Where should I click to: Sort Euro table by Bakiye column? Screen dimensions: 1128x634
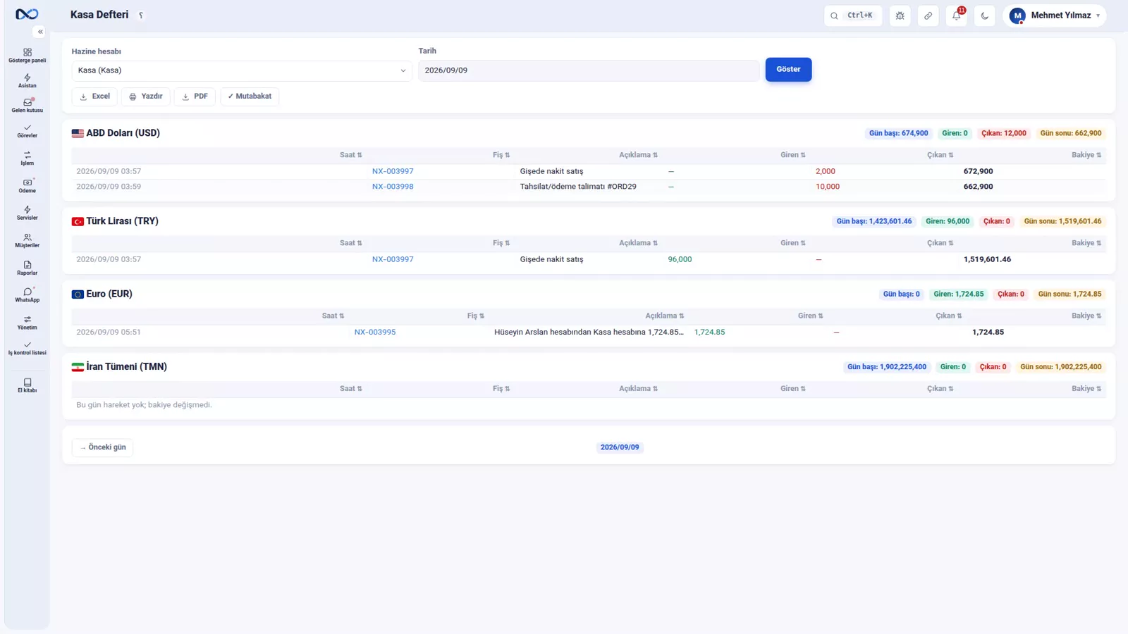(1086, 316)
